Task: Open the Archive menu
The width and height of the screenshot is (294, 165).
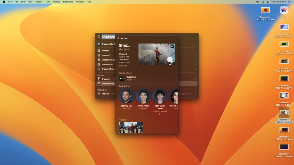Action: (56, 2)
